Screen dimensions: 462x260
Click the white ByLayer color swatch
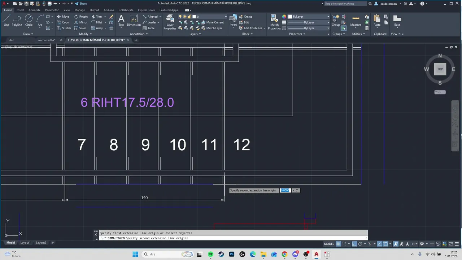290,17
